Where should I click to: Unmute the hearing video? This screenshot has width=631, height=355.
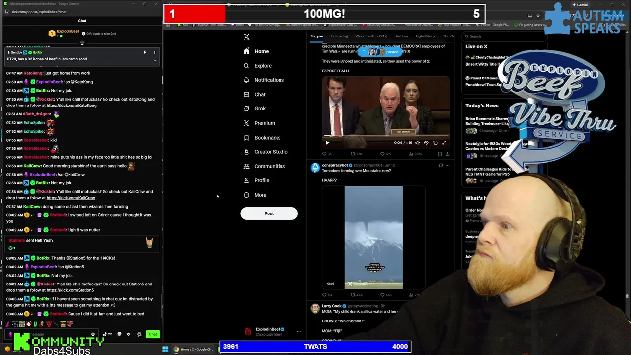tap(418, 143)
